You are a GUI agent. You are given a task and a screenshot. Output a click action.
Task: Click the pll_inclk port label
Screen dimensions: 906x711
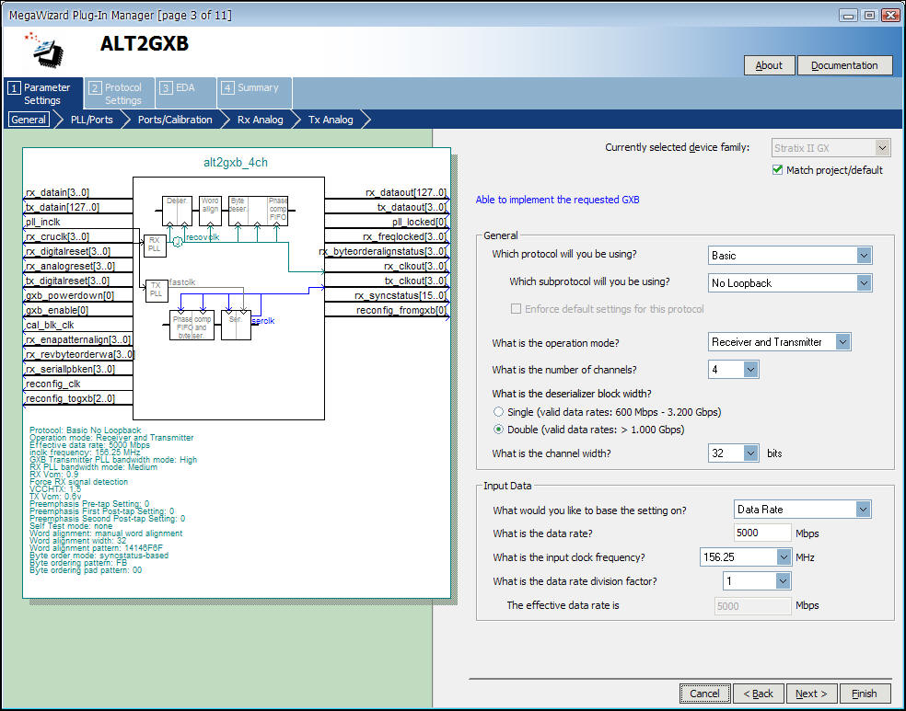tap(42, 222)
